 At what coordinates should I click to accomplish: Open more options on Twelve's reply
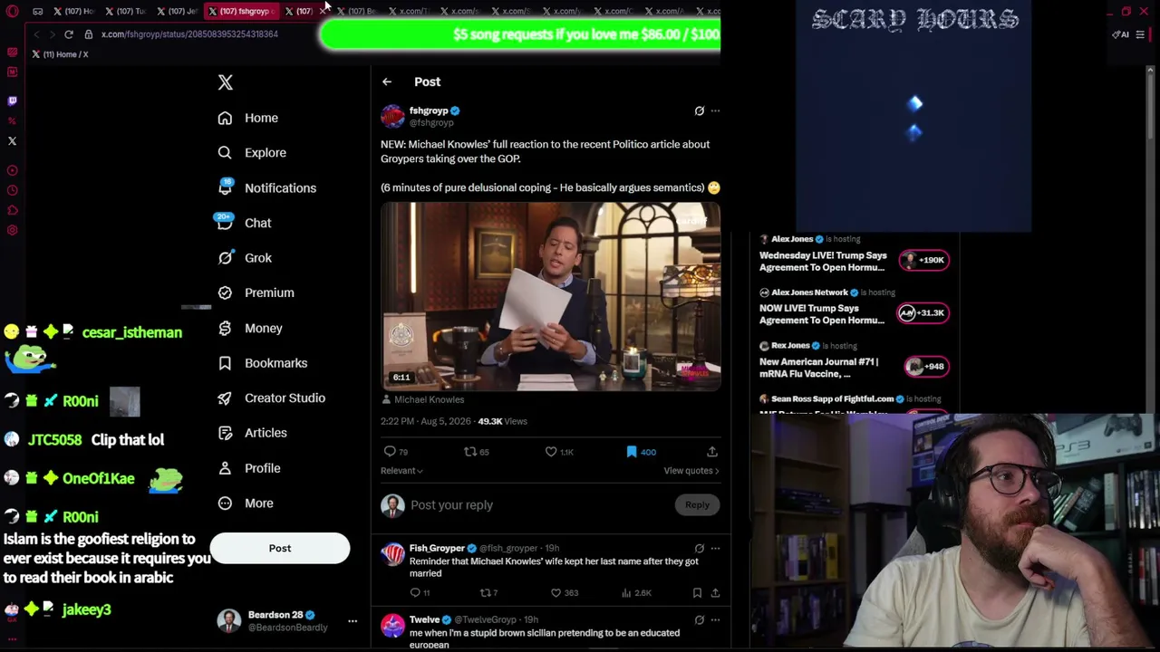point(715,619)
